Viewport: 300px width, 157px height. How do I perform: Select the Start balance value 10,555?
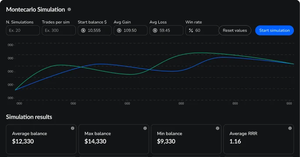point(94,31)
